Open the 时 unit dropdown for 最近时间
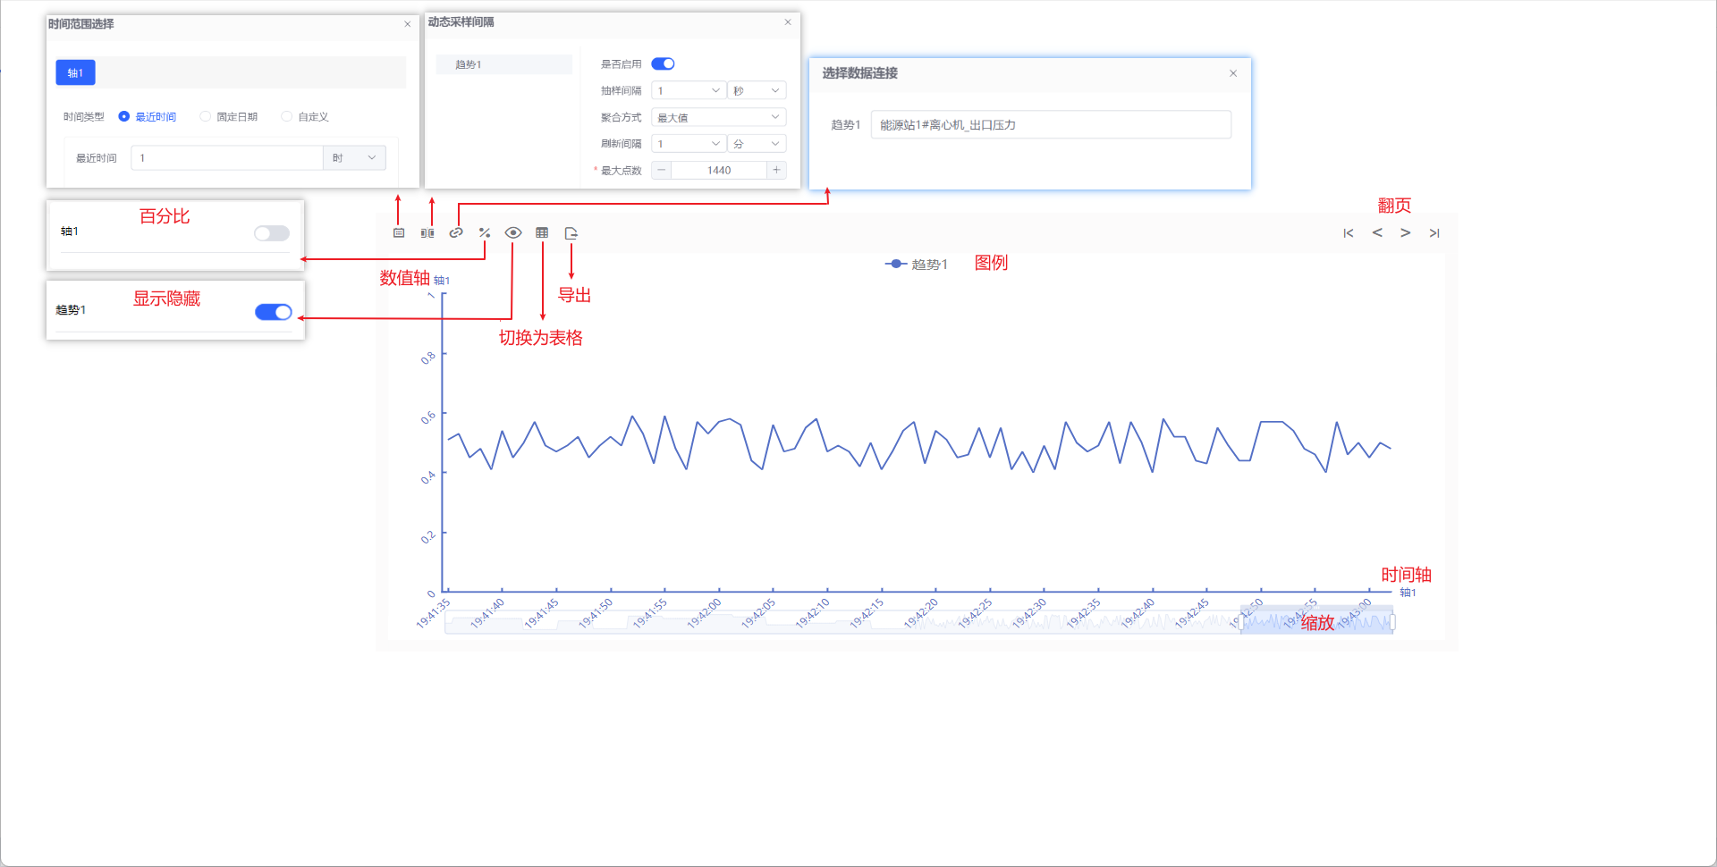Screen dimensions: 1717x867 point(354,158)
